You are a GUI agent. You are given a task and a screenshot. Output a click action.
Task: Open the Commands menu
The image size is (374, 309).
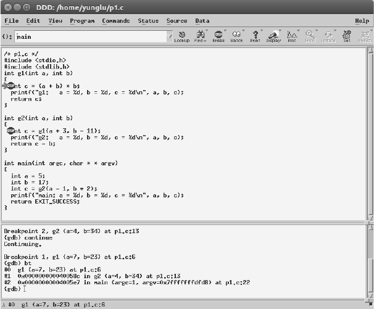pos(116,21)
